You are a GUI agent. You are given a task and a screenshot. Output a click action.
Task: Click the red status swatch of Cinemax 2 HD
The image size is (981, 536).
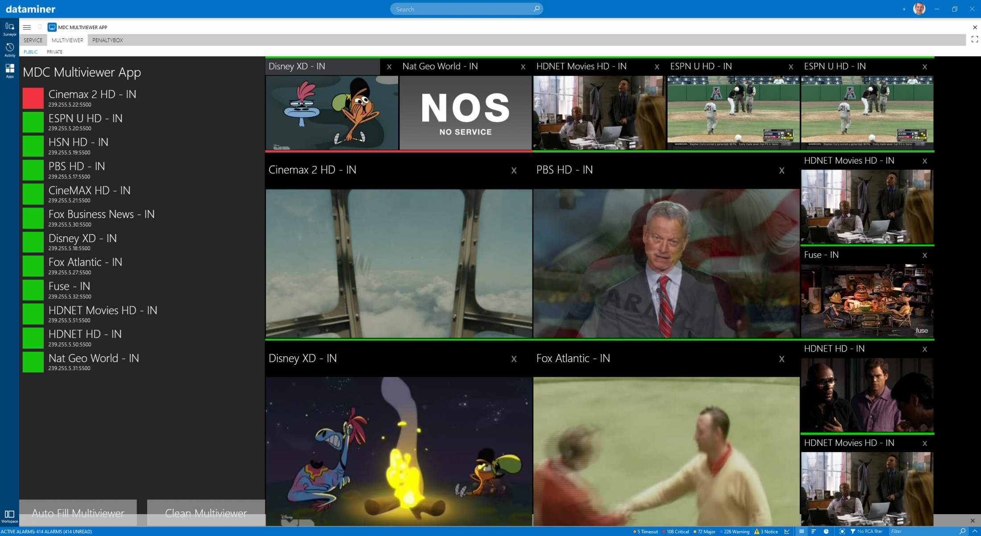33,98
